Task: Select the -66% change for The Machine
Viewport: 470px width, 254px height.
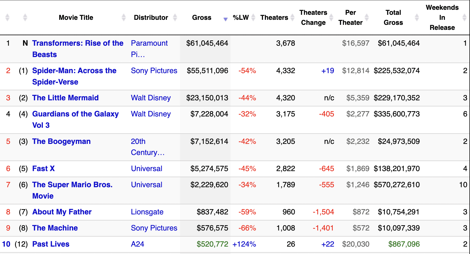Action: tap(247, 228)
